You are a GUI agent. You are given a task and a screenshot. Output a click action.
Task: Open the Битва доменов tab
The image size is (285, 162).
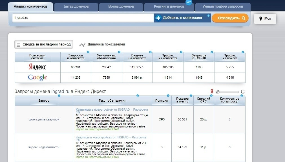[x=76, y=6]
